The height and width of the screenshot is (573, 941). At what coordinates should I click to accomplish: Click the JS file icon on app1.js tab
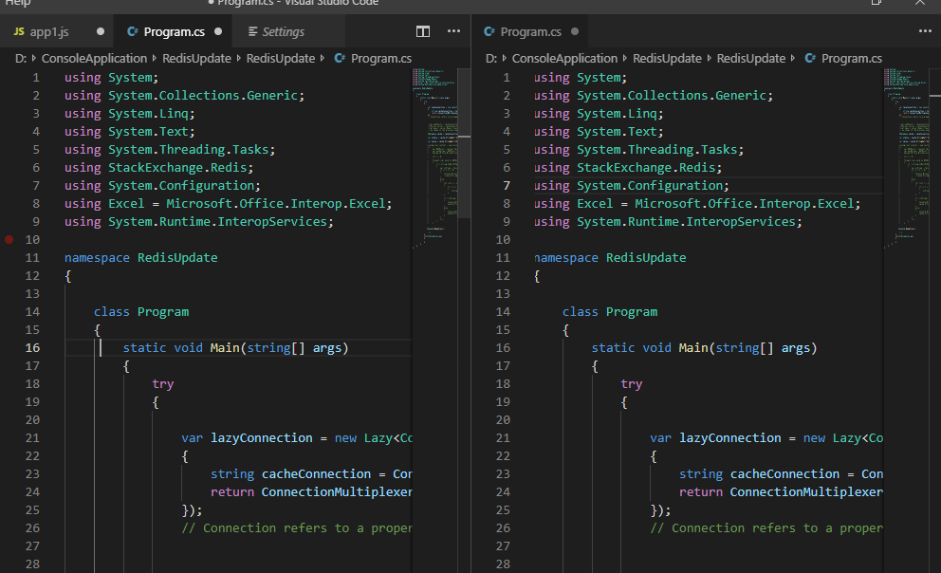click(19, 31)
